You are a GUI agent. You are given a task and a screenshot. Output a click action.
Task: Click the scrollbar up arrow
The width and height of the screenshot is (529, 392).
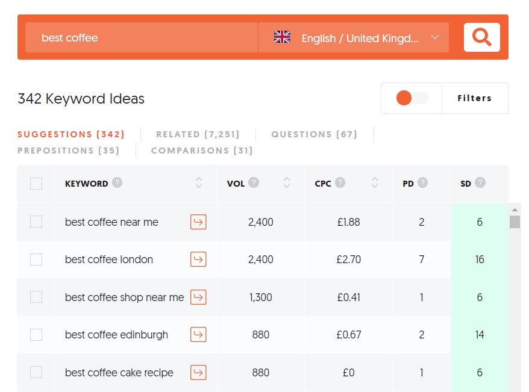pos(515,210)
